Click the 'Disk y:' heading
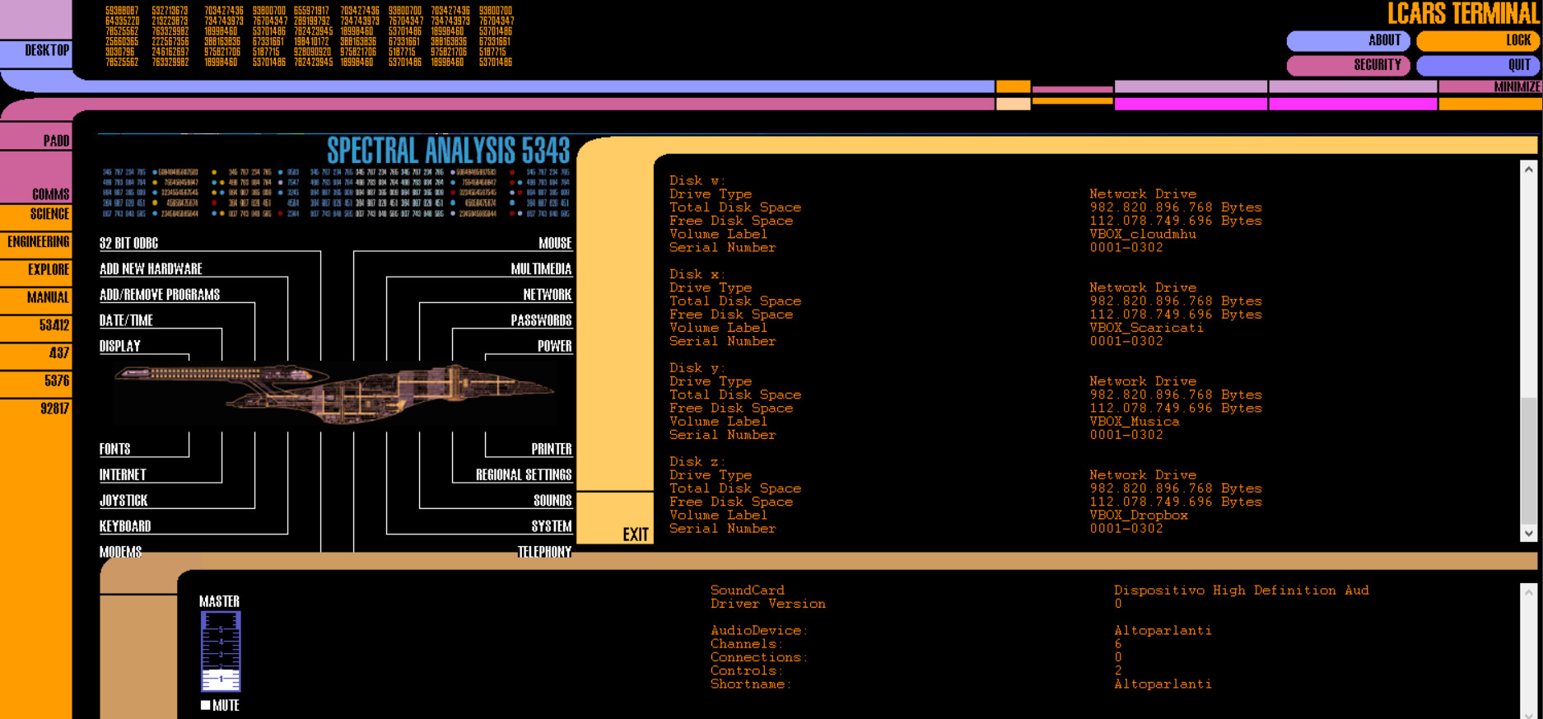 point(697,368)
